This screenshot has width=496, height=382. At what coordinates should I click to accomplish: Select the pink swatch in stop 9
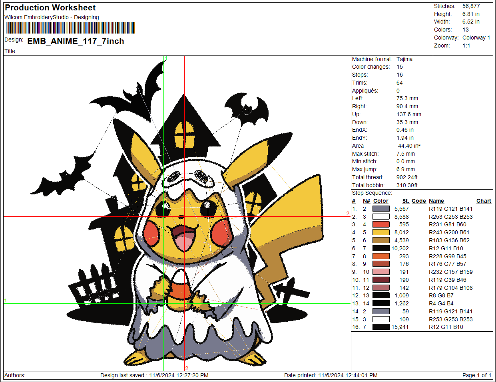[x=381, y=272]
